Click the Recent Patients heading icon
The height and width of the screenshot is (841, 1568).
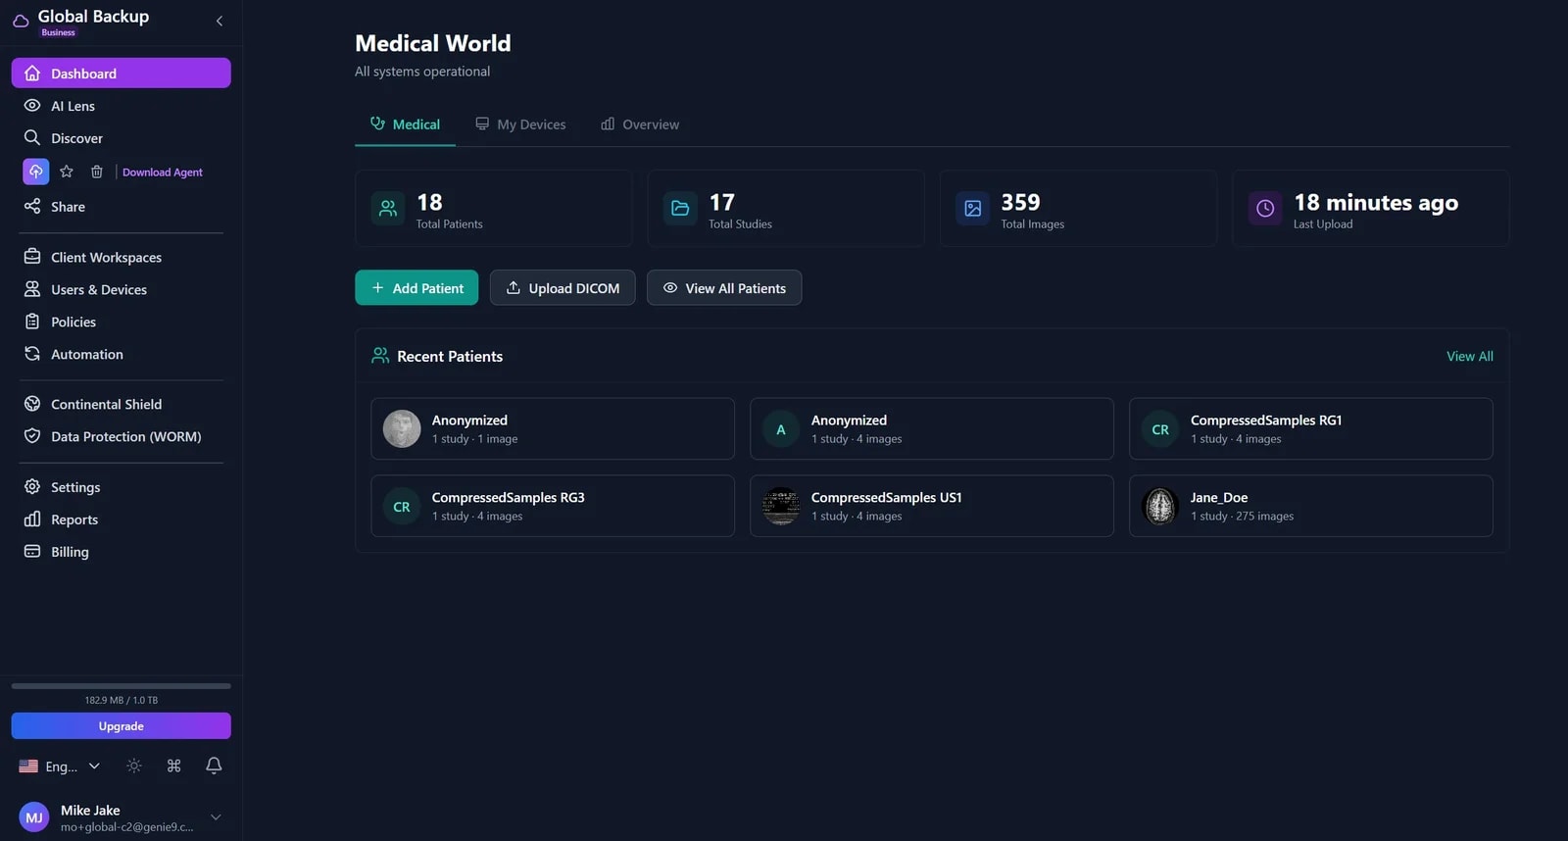380,356
